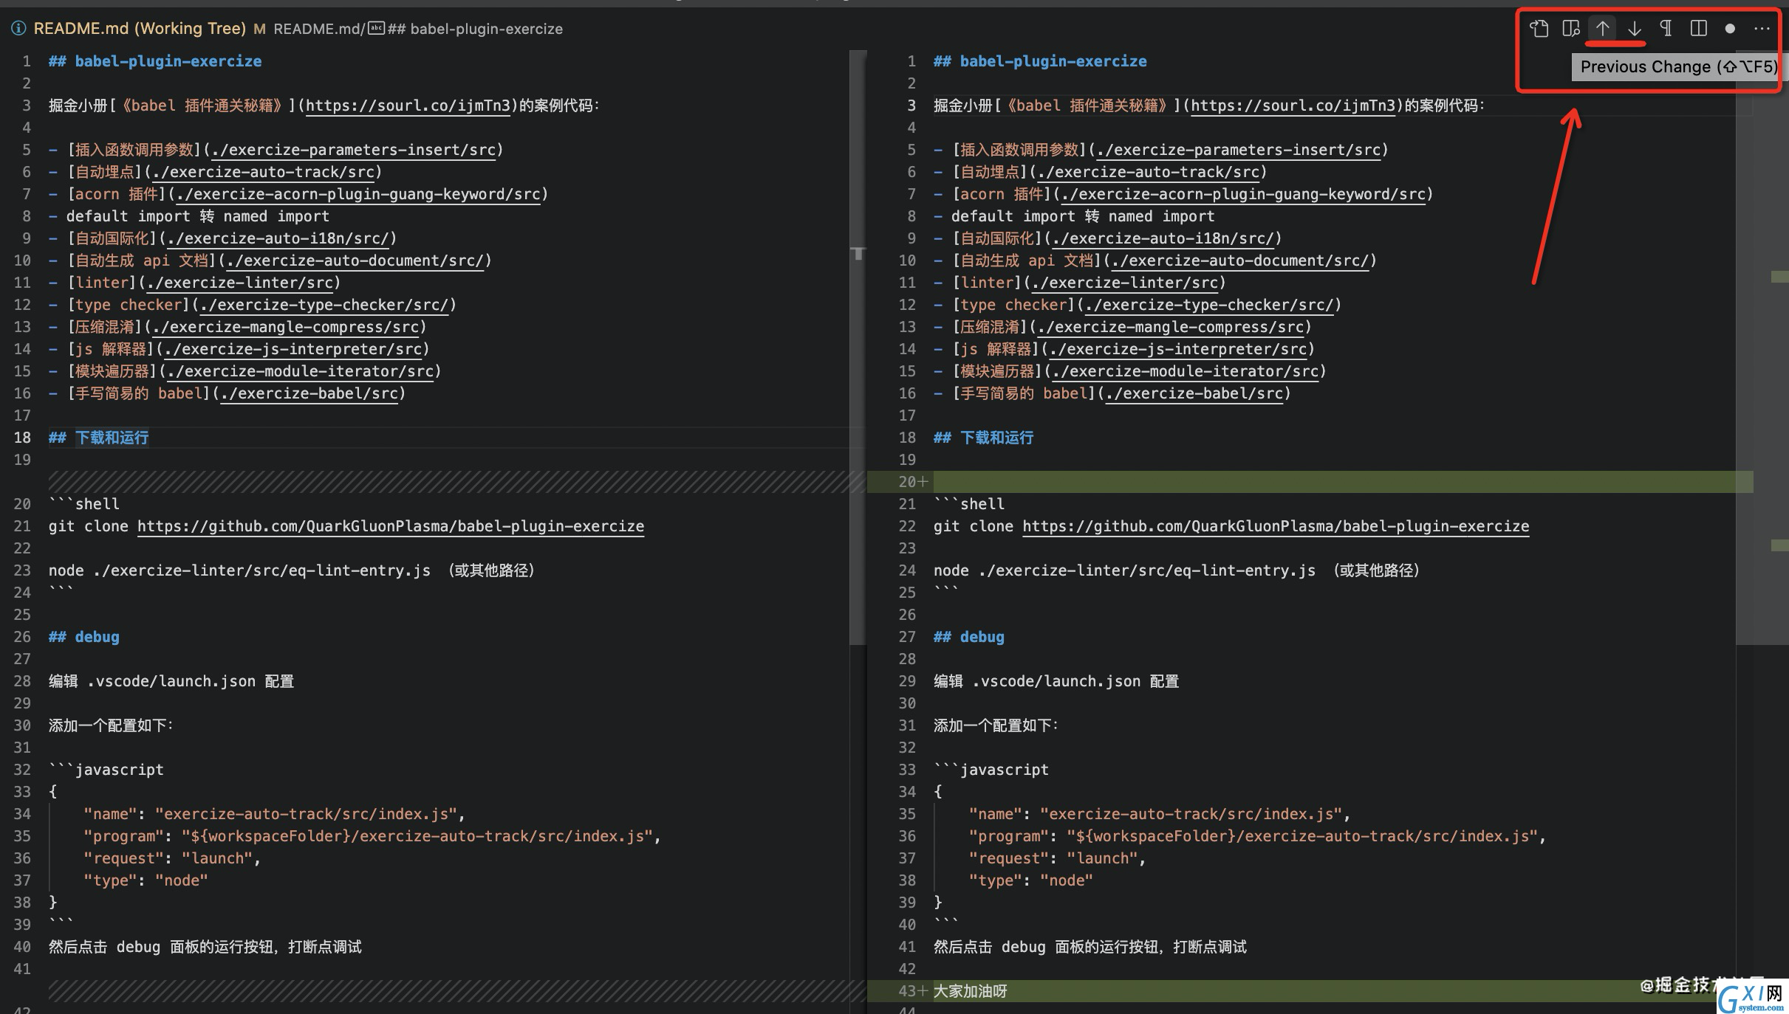Open sourl.co/ijmTn3 link in left pane

point(408,106)
